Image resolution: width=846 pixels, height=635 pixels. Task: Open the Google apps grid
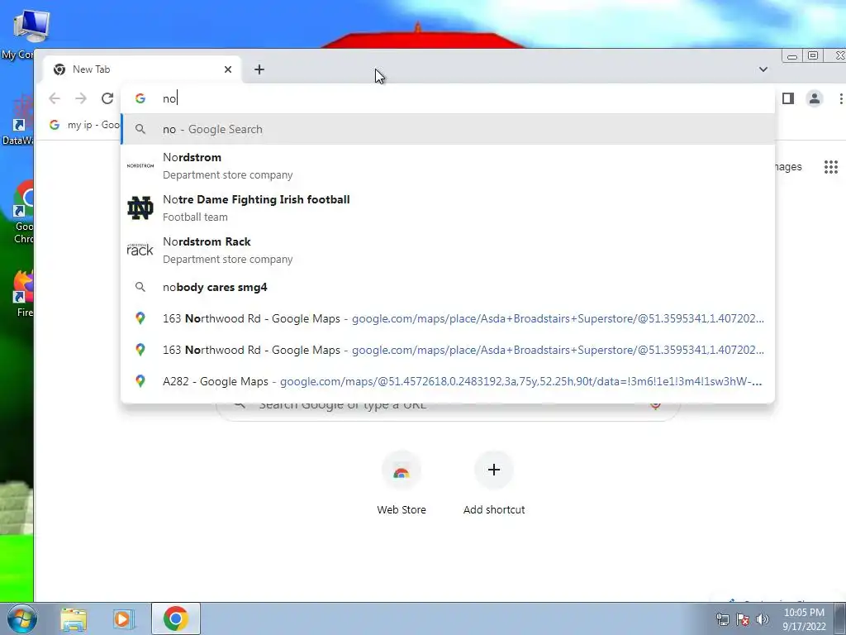coord(831,167)
